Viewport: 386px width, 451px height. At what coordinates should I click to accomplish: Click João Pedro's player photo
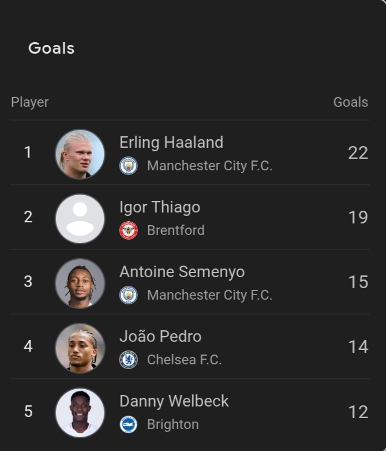point(80,348)
